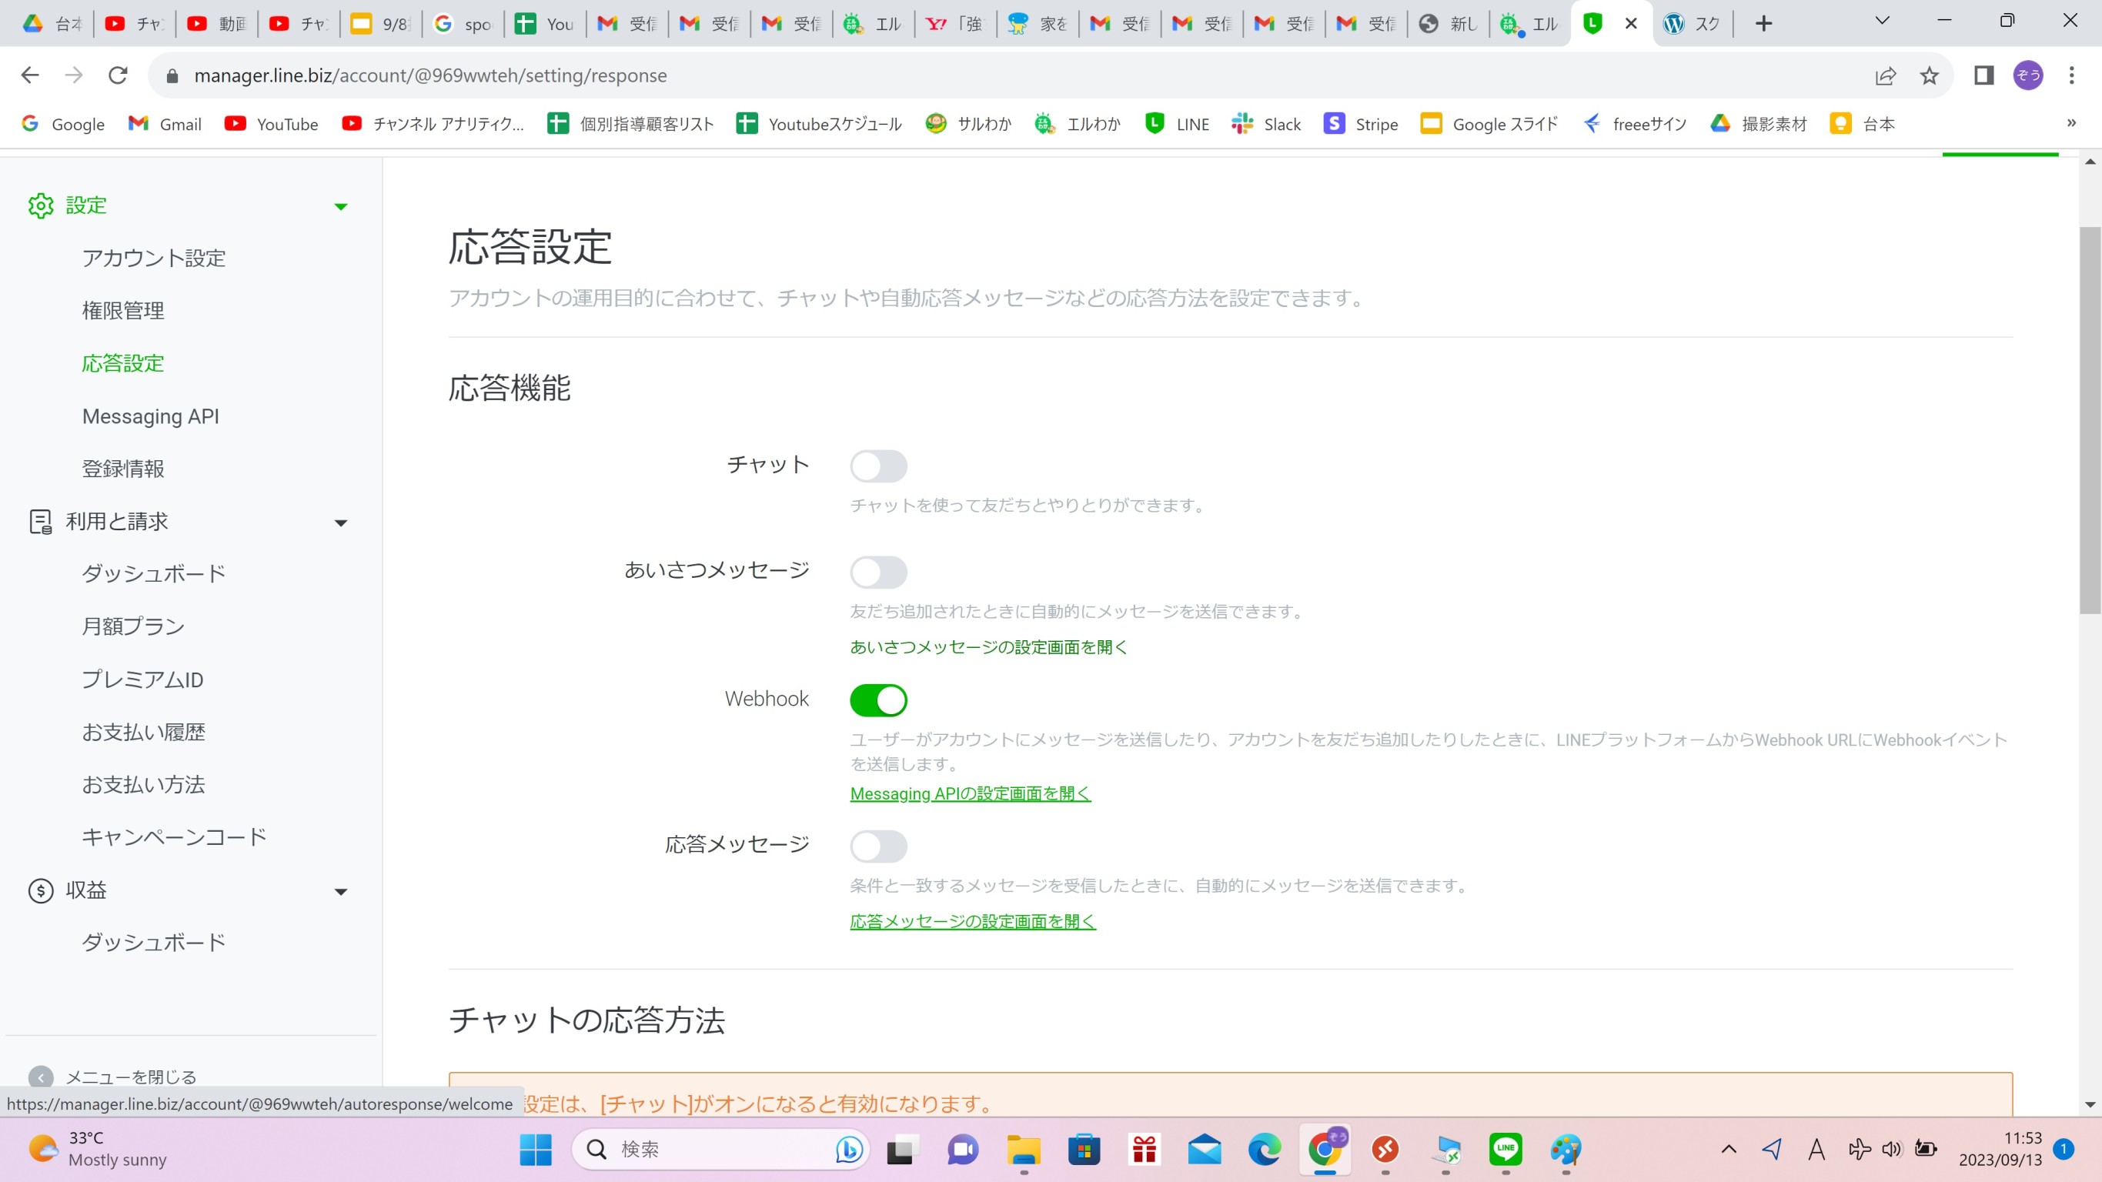
Task: Click the 収益 dollar coin icon
Action: [41, 891]
